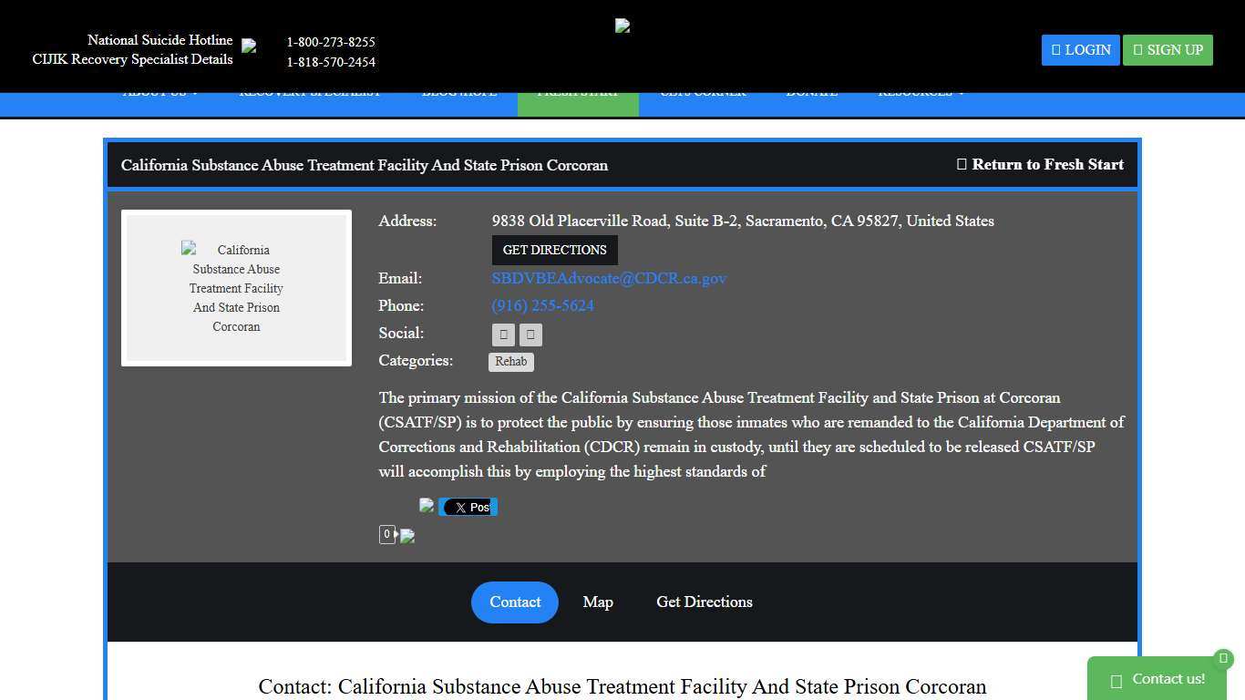
Task: Click the first social media icon button
Action: pos(503,335)
